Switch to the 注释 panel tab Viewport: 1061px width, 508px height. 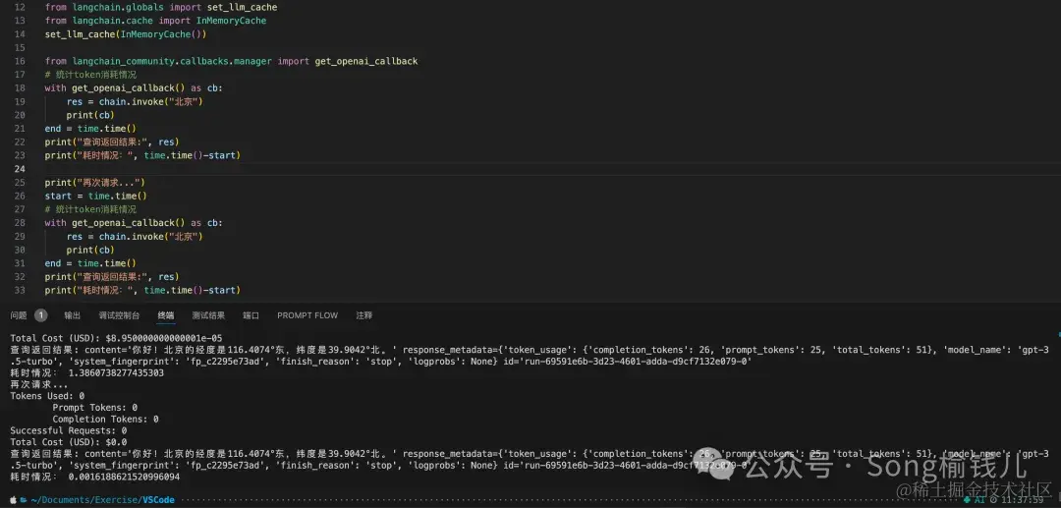(x=364, y=315)
